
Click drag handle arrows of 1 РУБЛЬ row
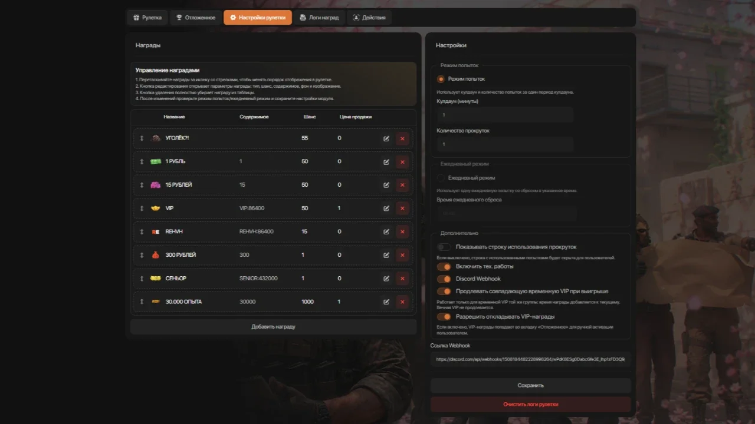pyautogui.click(x=142, y=161)
